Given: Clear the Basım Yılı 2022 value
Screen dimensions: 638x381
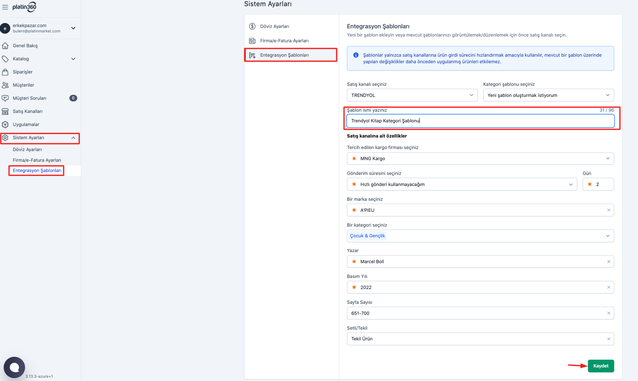Looking at the screenshot, I should 608,287.
